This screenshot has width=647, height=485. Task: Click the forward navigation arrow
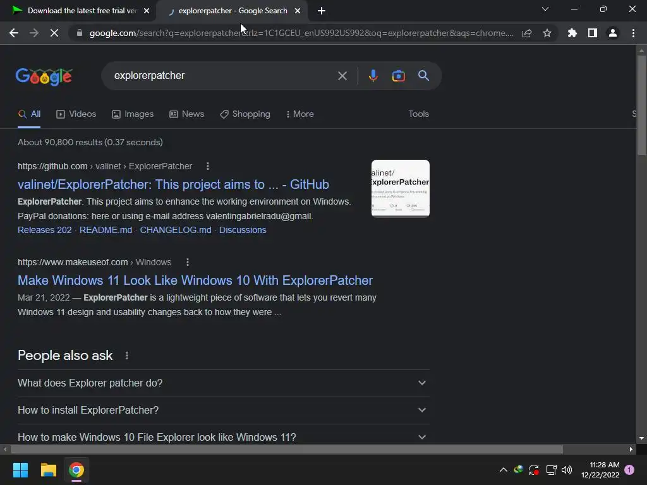pyautogui.click(x=34, y=33)
